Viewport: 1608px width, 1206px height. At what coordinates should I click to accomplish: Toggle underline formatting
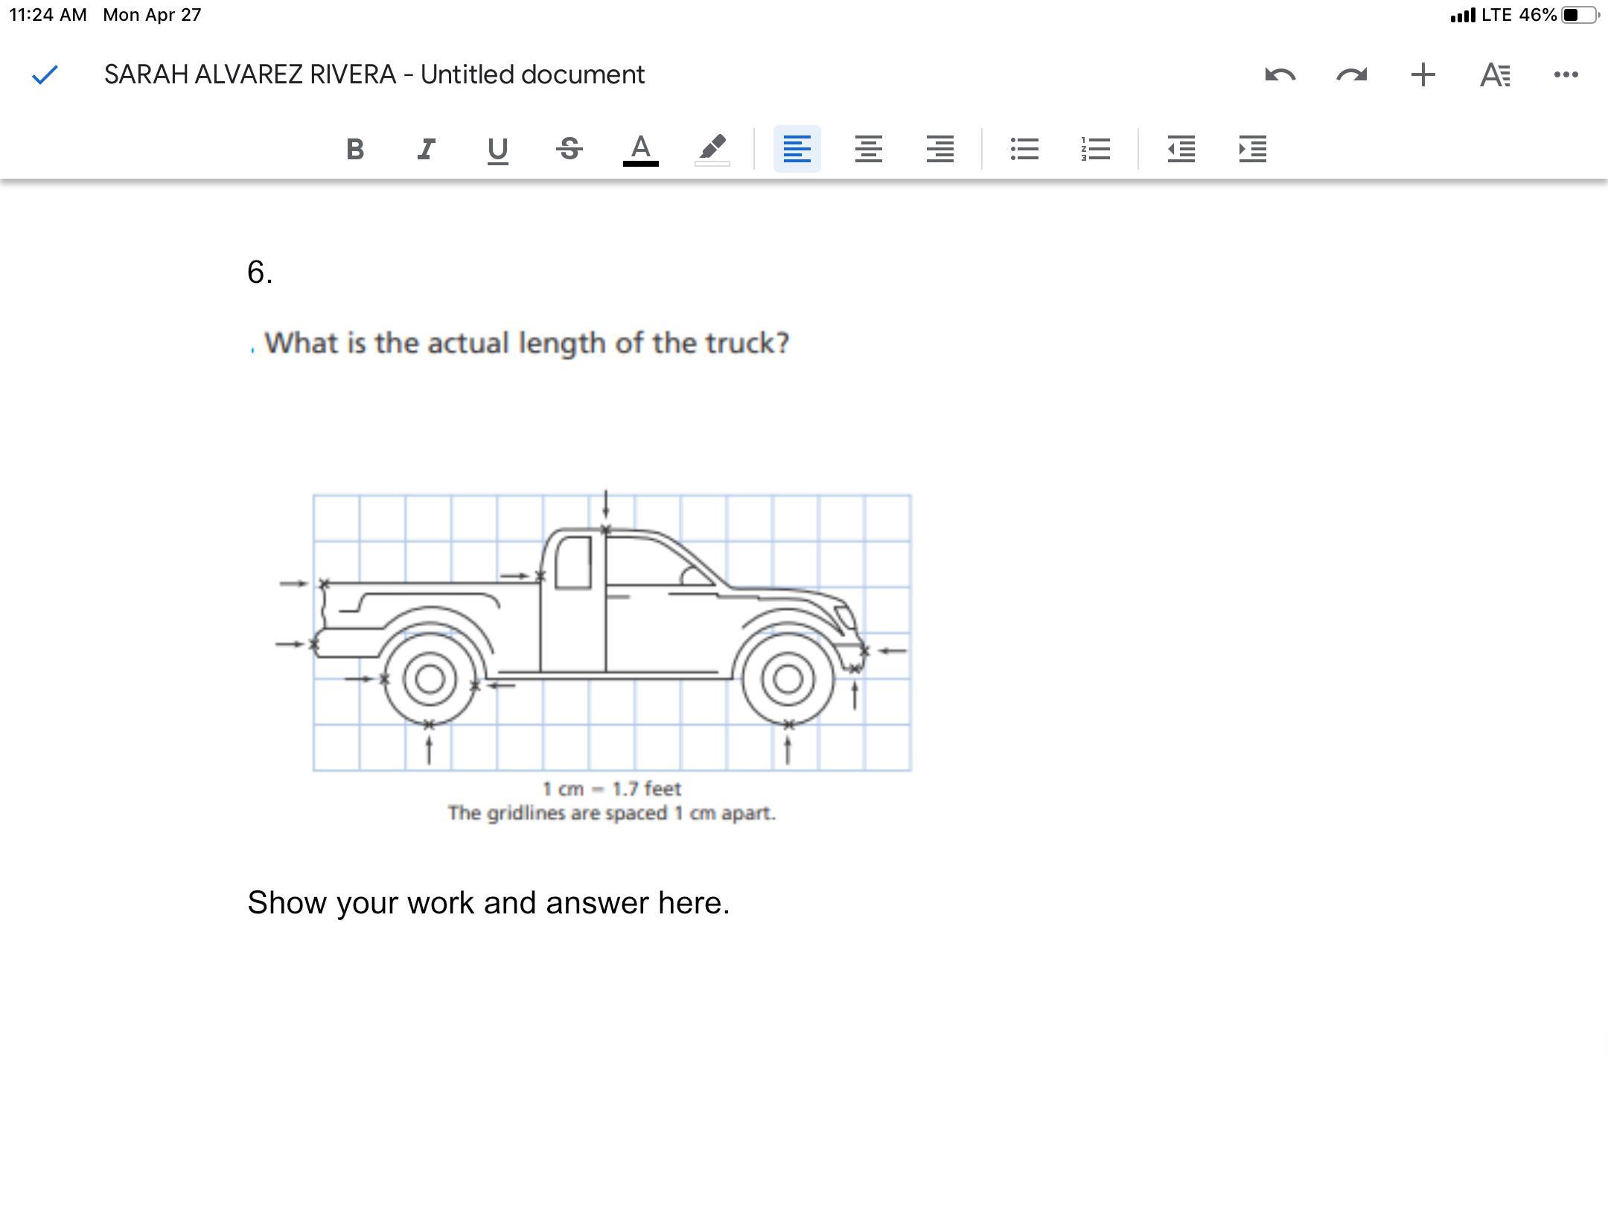click(497, 149)
